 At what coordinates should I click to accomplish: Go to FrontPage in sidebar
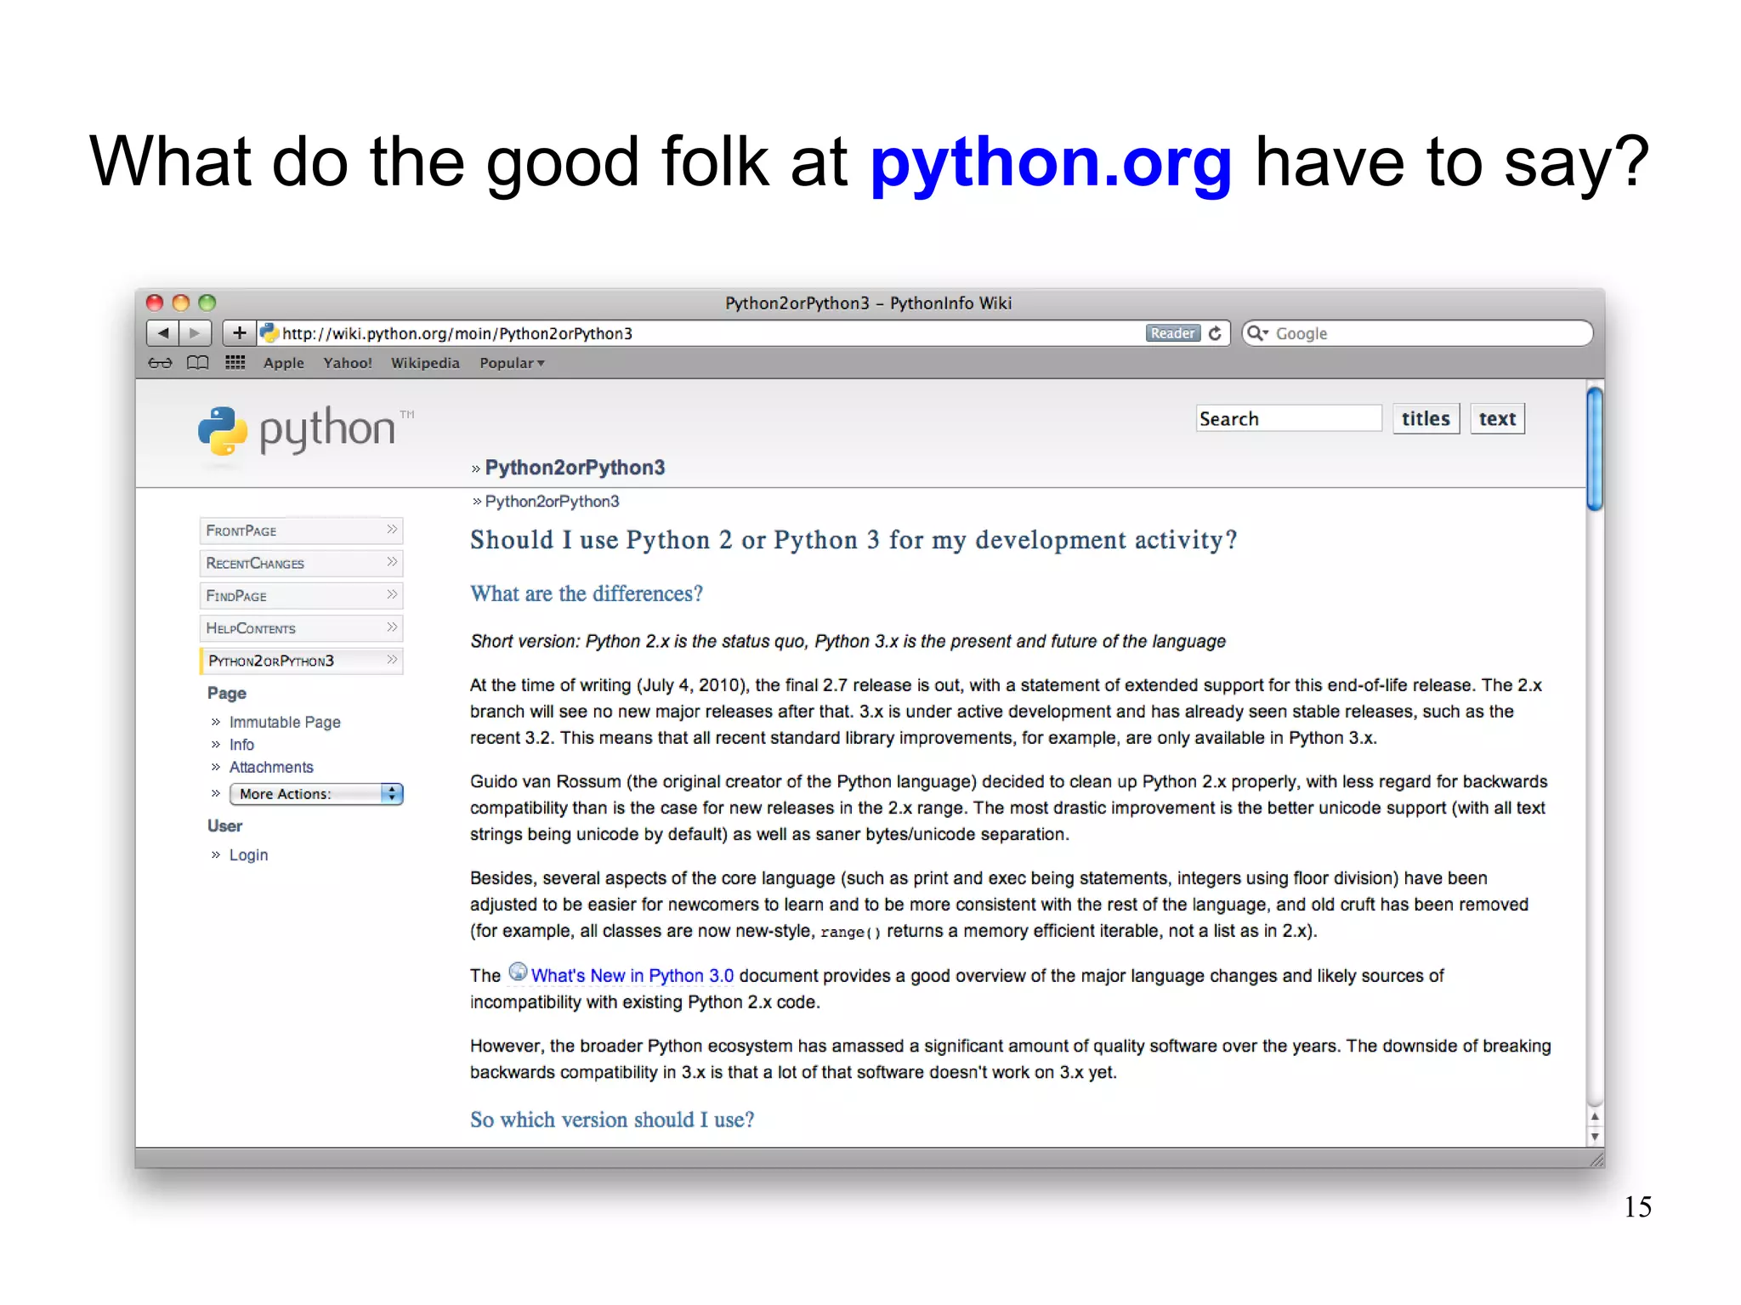point(301,531)
